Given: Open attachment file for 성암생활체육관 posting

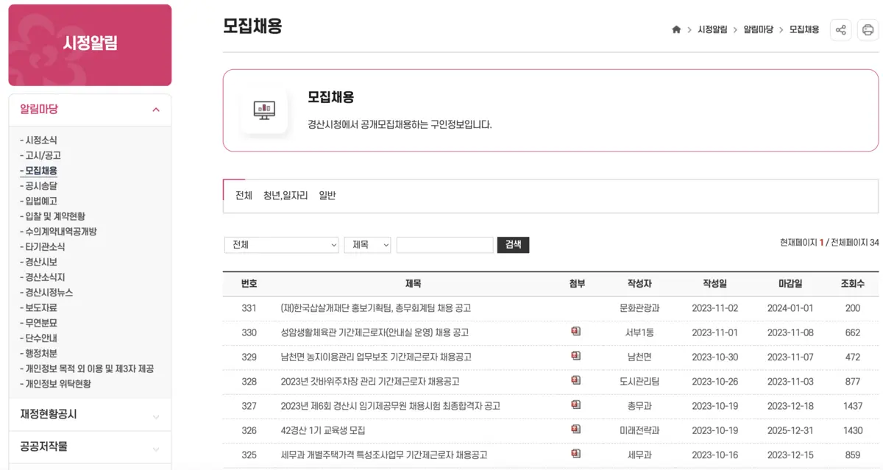Looking at the screenshot, I should [575, 332].
